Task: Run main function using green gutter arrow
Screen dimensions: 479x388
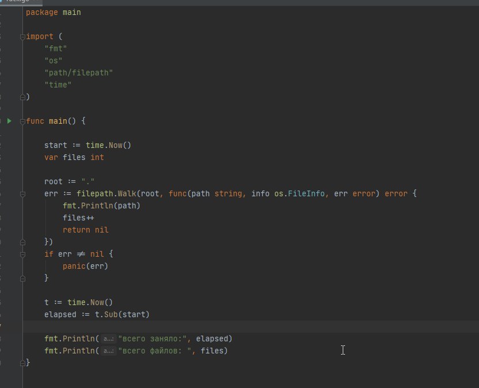Action: (x=9, y=121)
